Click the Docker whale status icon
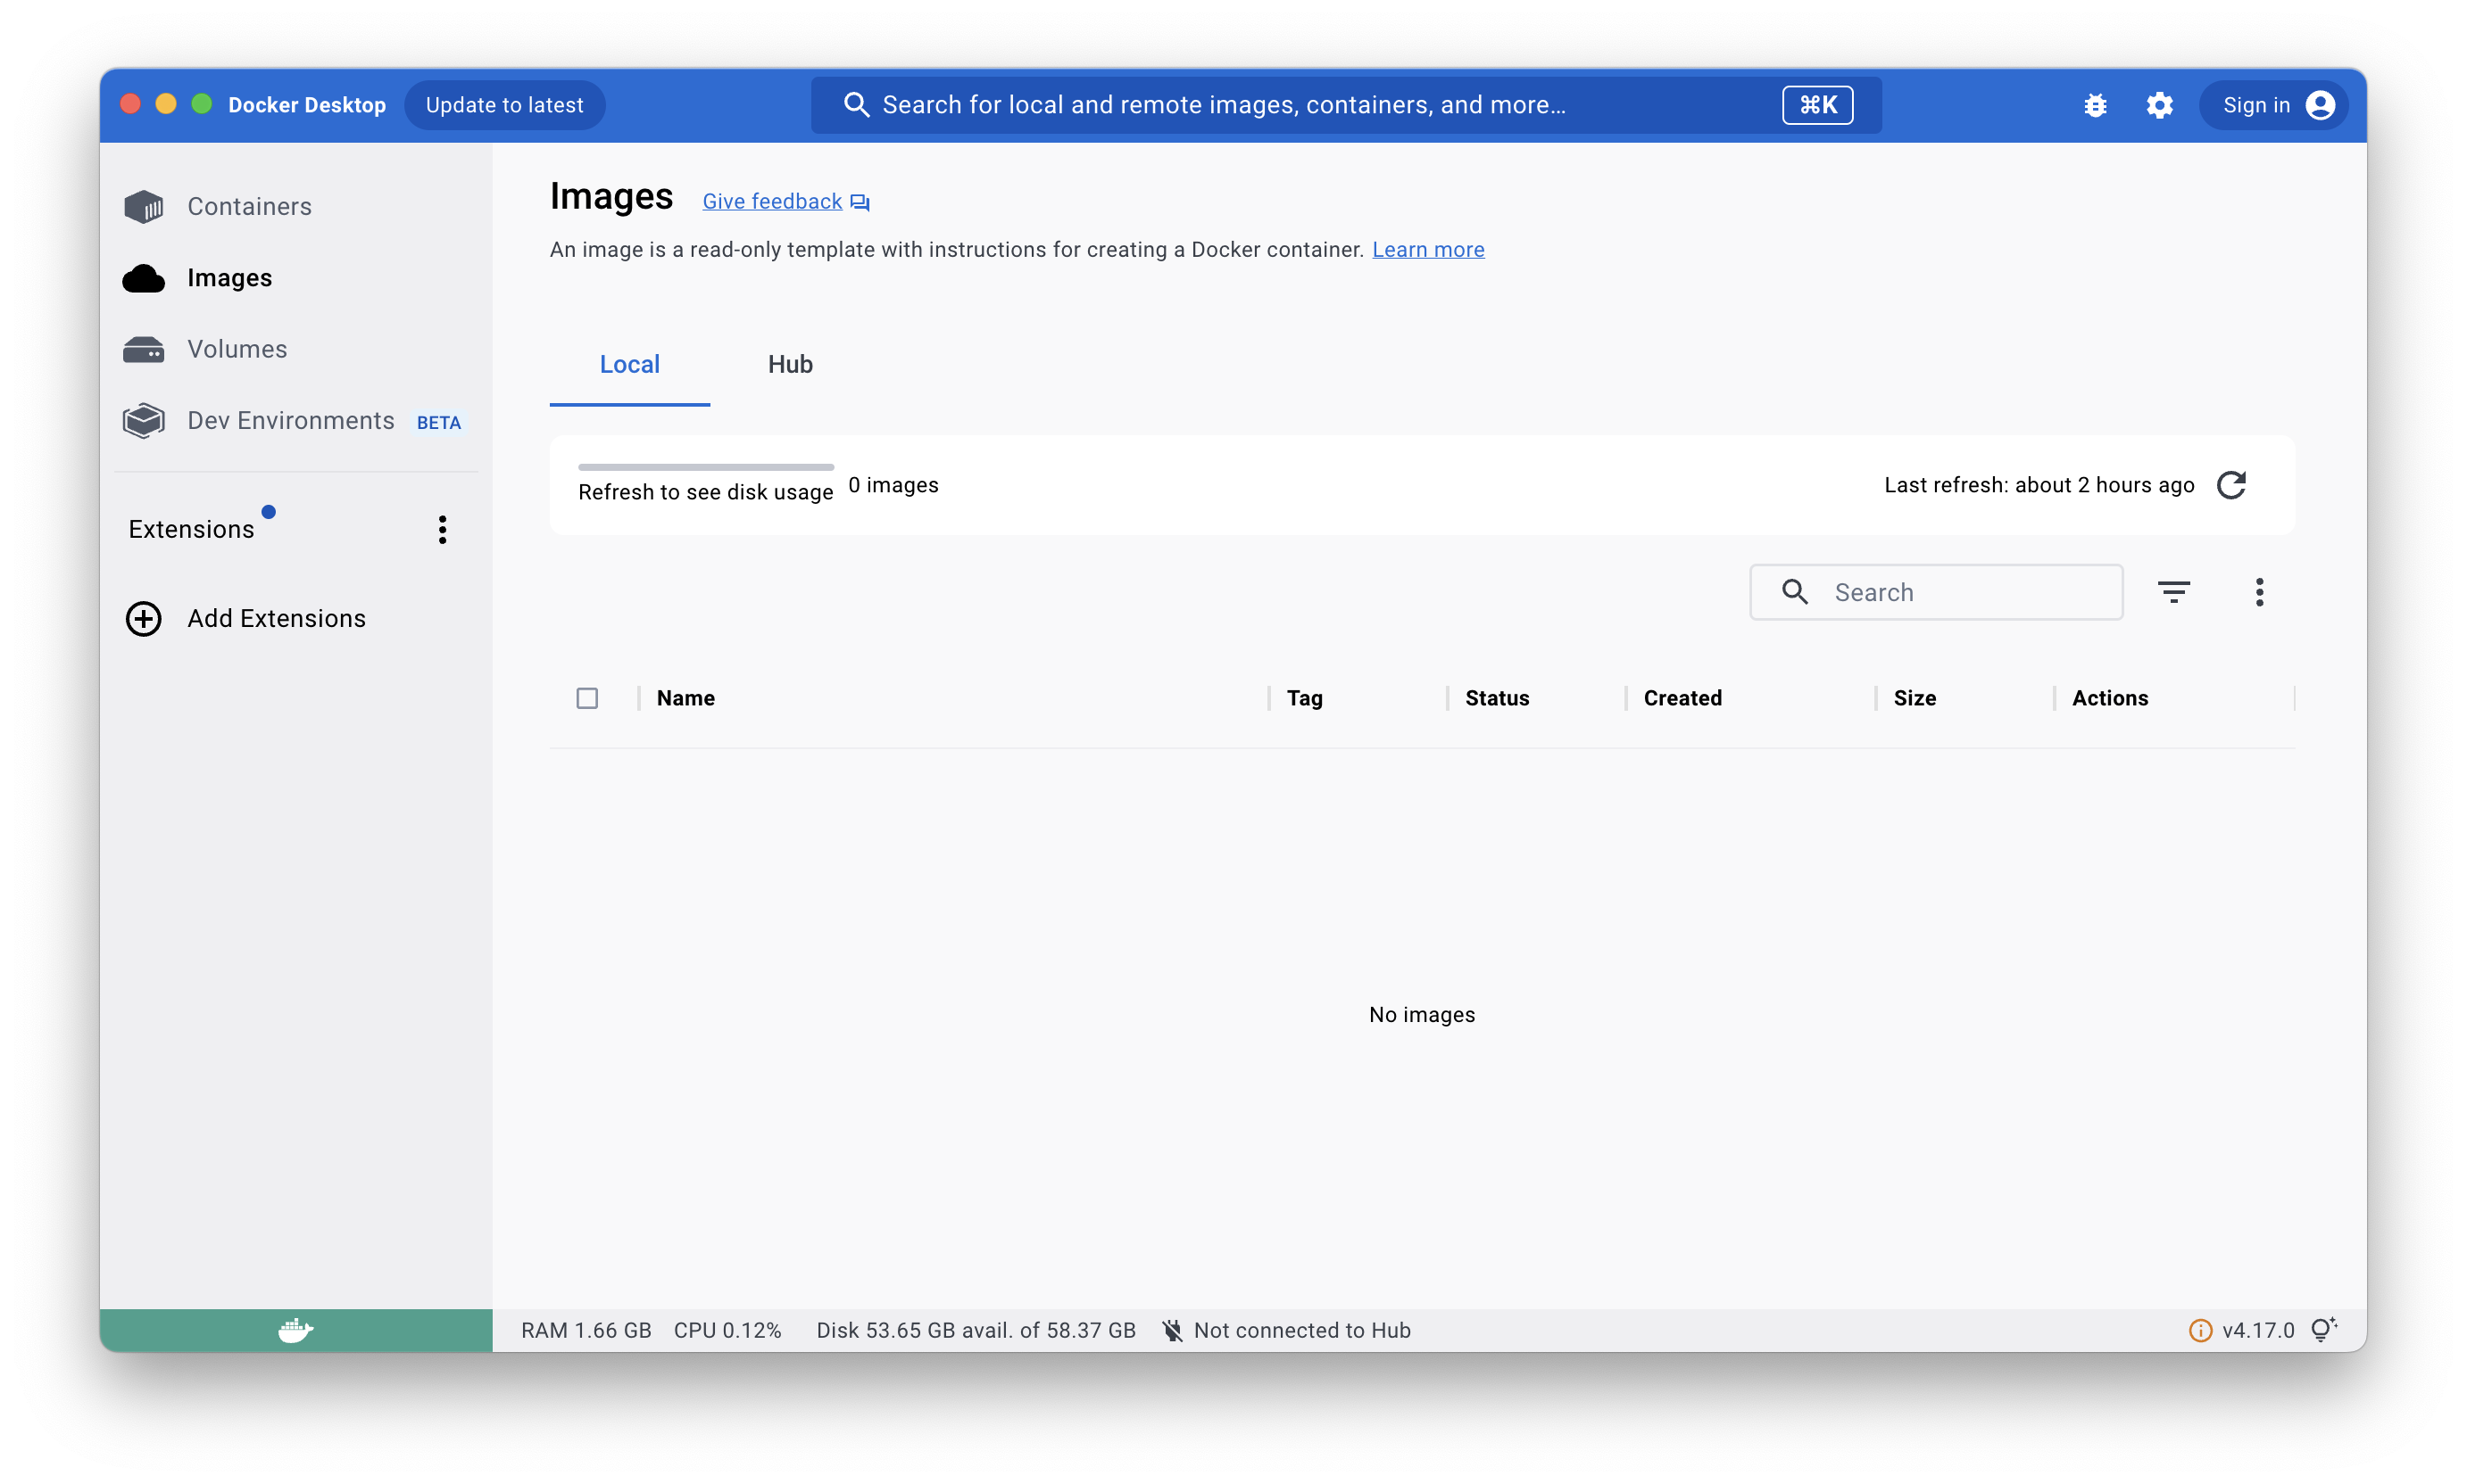The width and height of the screenshot is (2467, 1484). pos(295,1330)
